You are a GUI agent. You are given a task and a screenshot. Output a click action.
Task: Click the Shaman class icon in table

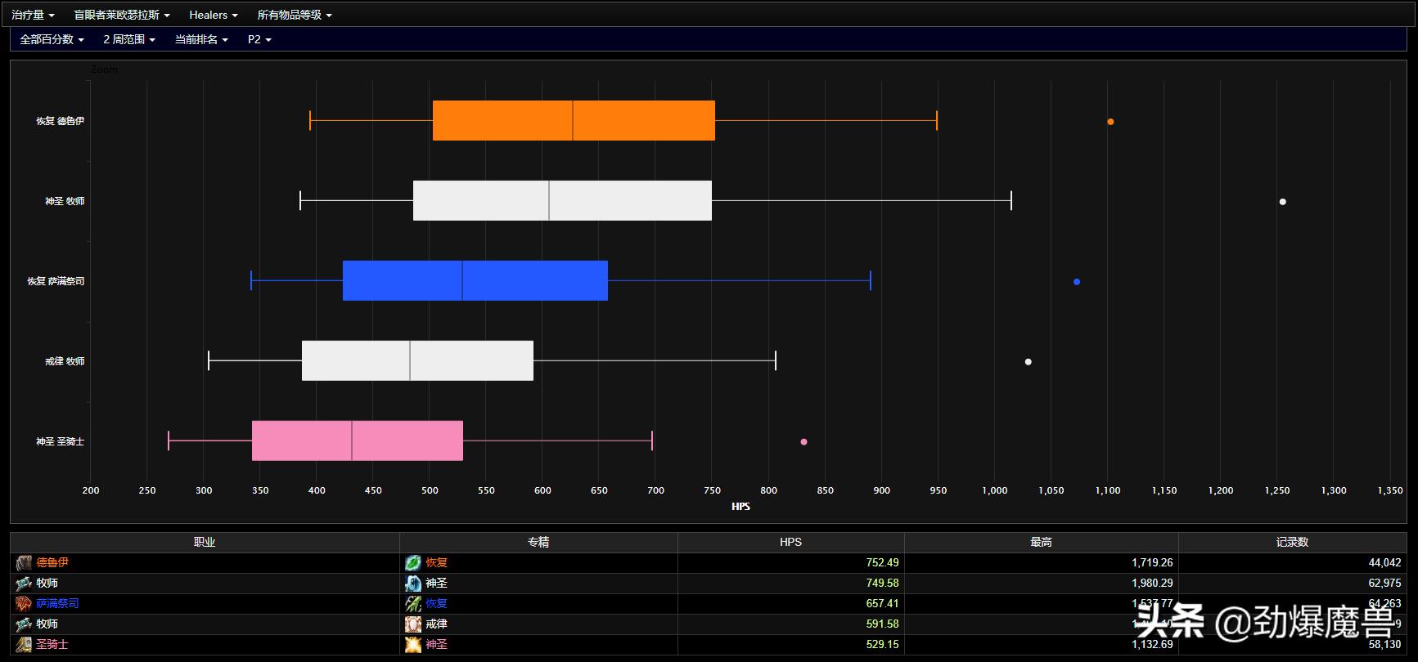tap(24, 604)
